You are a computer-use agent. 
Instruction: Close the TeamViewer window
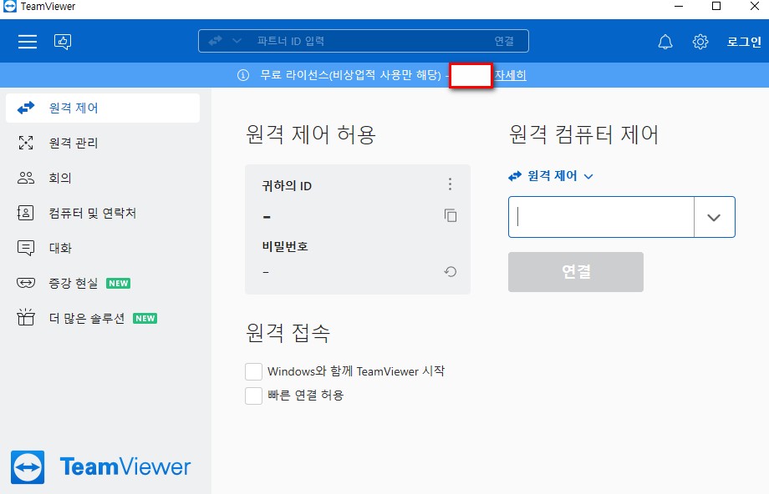pos(755,7)
